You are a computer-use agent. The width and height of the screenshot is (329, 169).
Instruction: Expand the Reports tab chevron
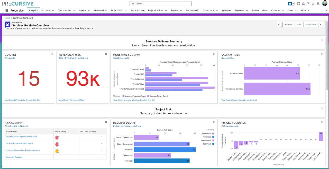pos(181,11)
